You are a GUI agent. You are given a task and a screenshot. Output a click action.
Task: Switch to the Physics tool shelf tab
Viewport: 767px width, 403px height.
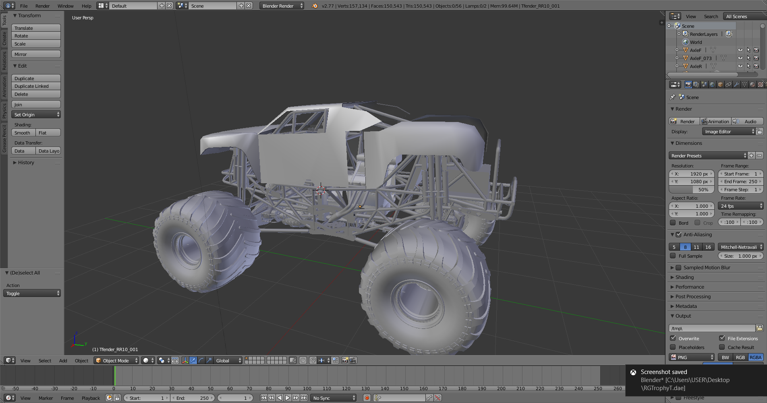[4, 110]
